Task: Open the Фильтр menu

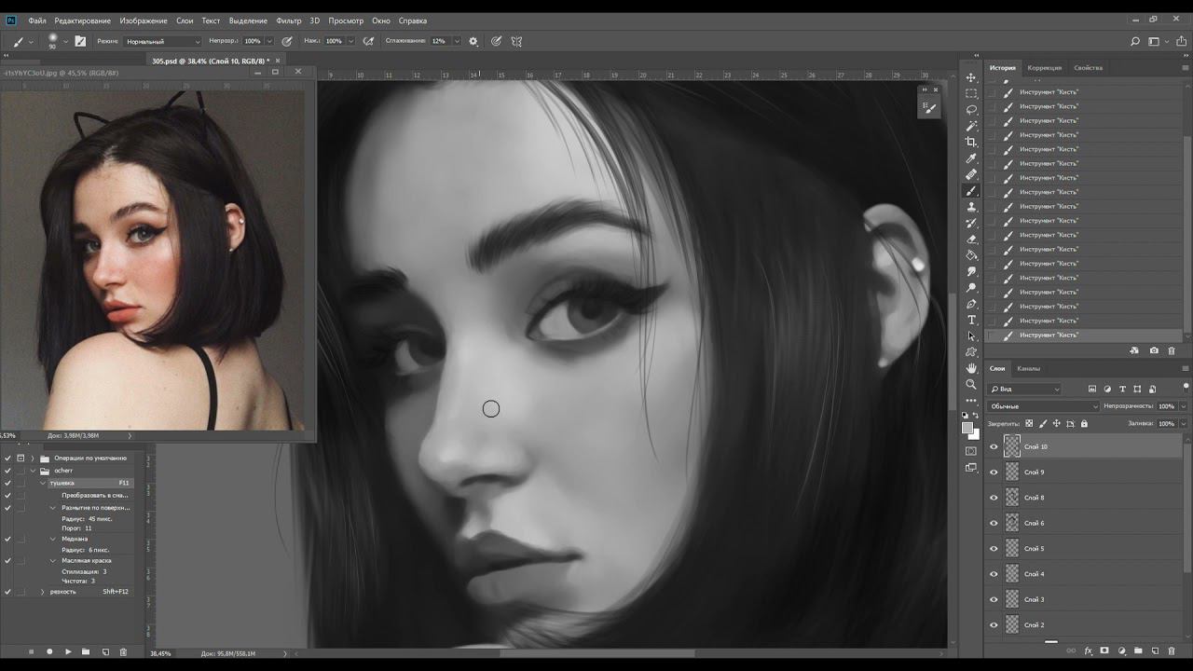Action: coord(289,21)
